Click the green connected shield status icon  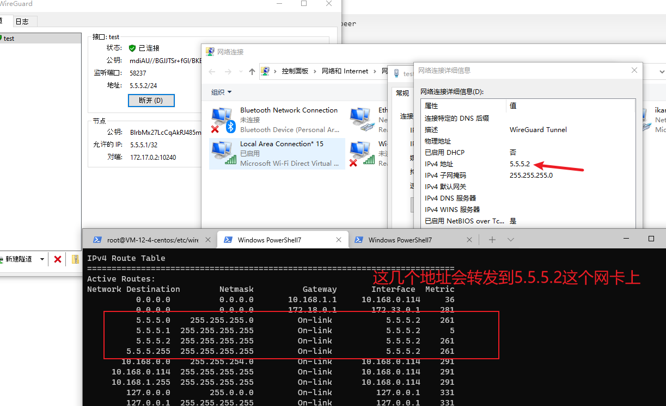(x=132, y=48)
